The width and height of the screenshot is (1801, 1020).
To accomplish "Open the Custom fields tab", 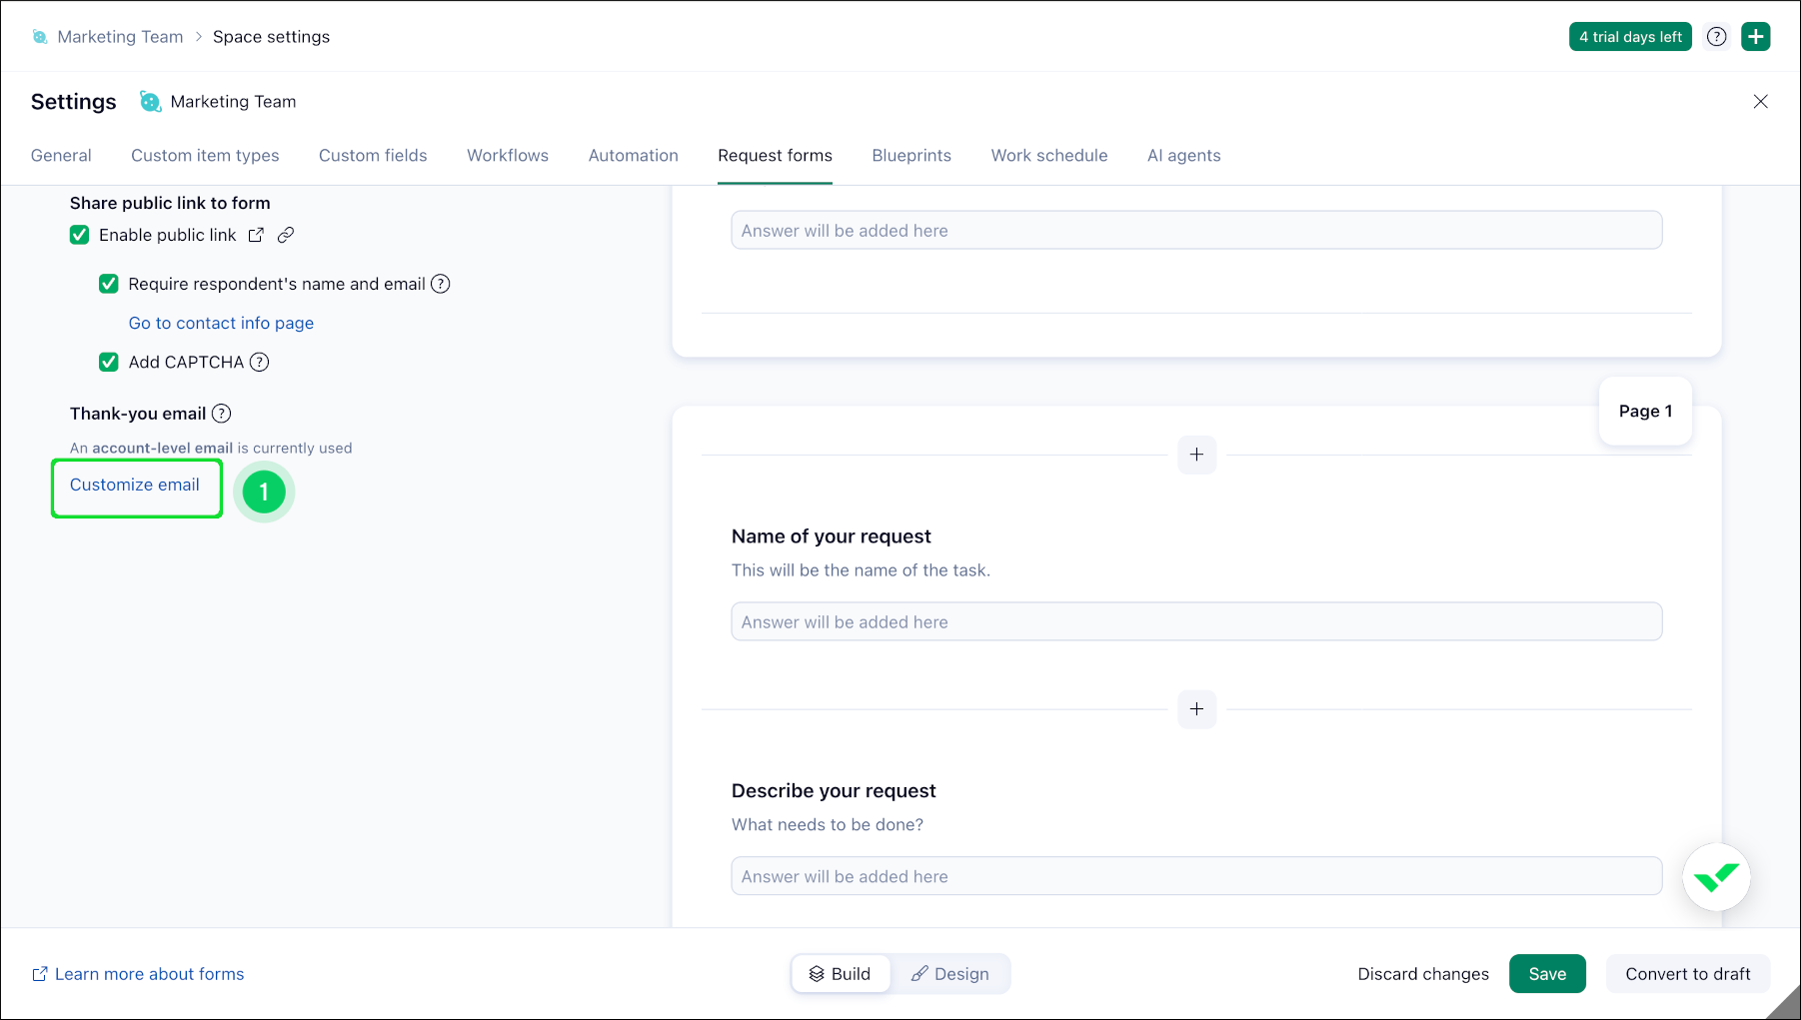I will point(373,156).
